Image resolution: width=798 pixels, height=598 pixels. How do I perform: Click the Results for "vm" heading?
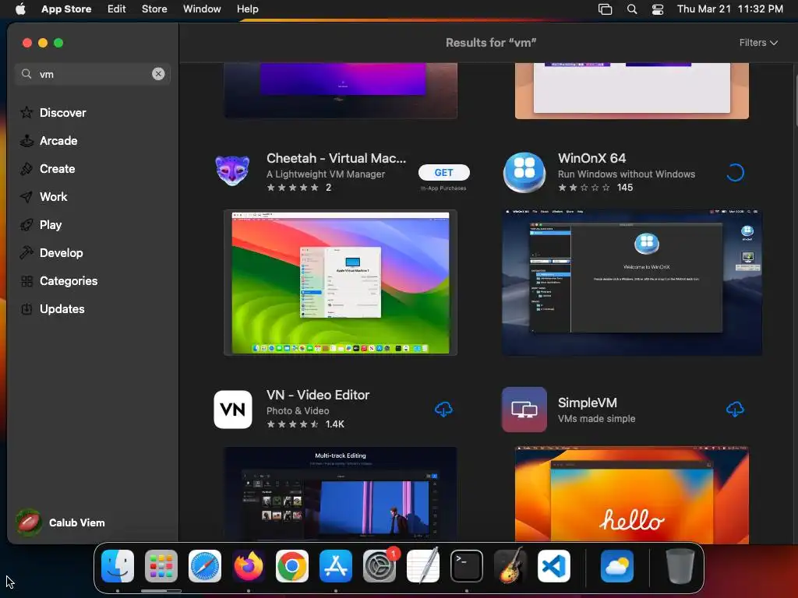pos(491,43)
